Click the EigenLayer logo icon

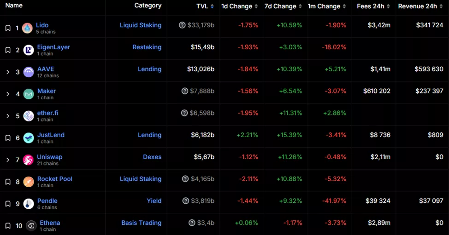[x=29, y=50]
